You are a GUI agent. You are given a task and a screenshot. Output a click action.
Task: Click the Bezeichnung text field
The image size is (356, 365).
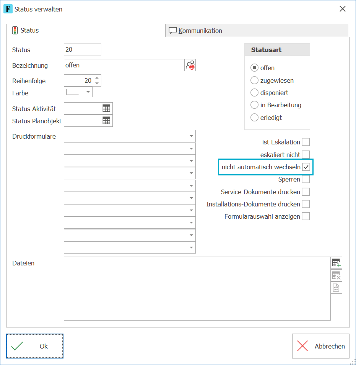(124, 65)
